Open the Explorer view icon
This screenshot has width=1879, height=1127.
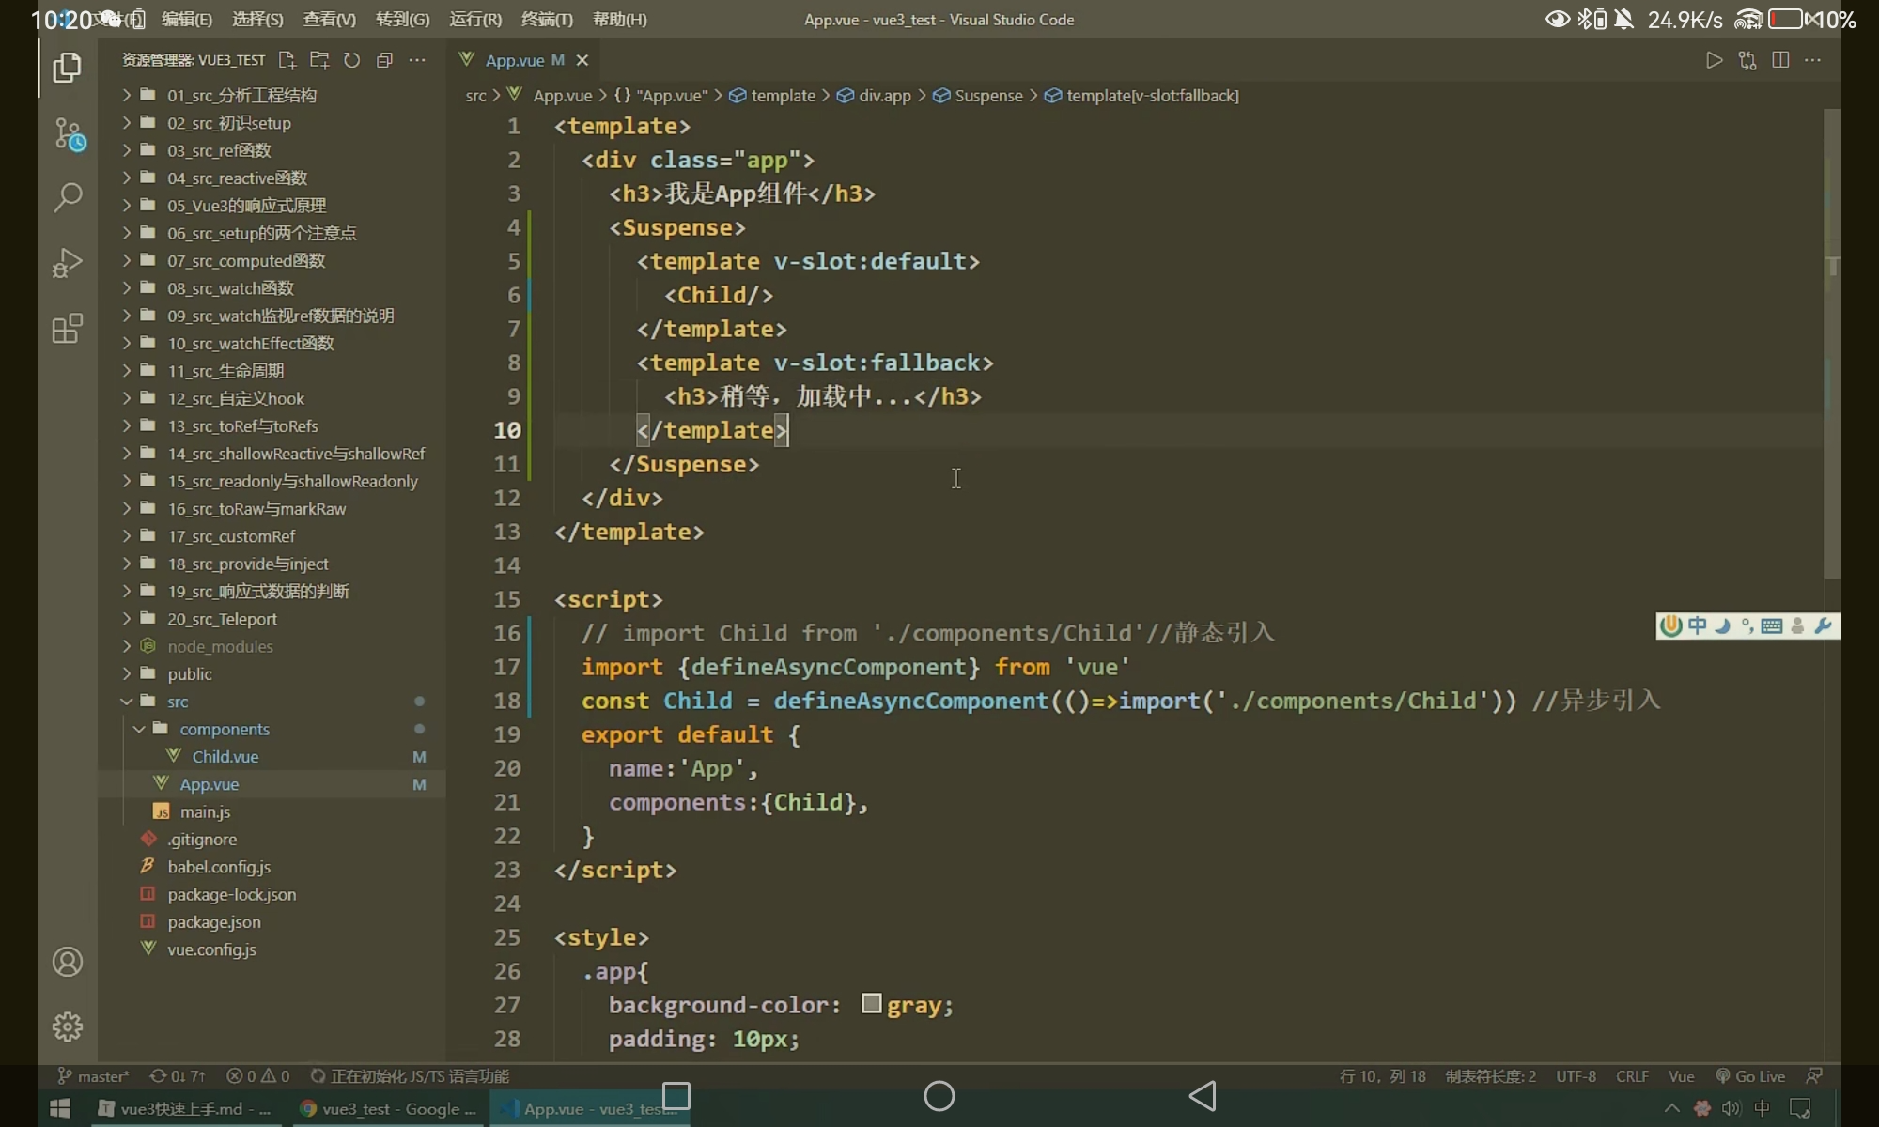[x=67, y=68]
